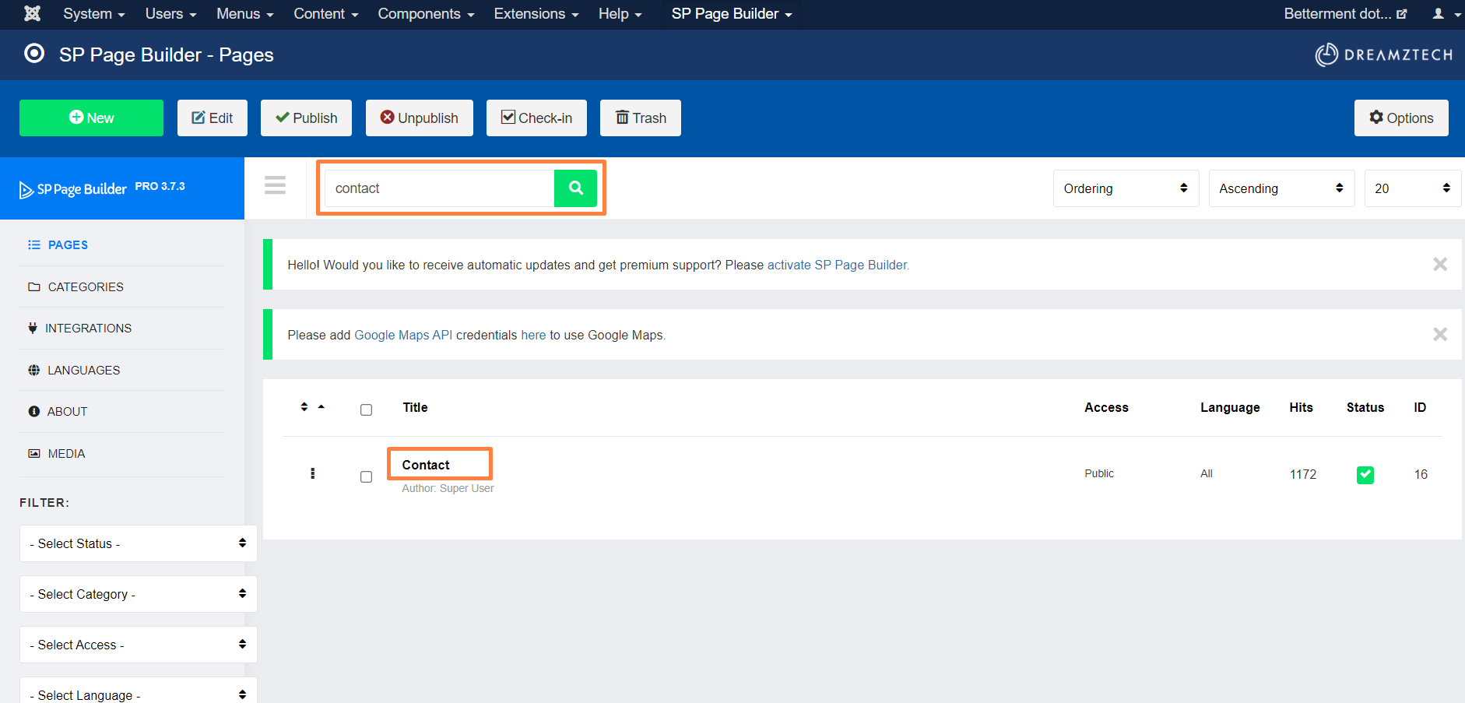Click the Unpublish button
The height and width of the screenshot is (703, 1465).
coord(419,118)
